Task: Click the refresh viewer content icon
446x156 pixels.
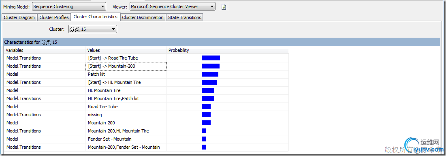Action: coord(224,7)
